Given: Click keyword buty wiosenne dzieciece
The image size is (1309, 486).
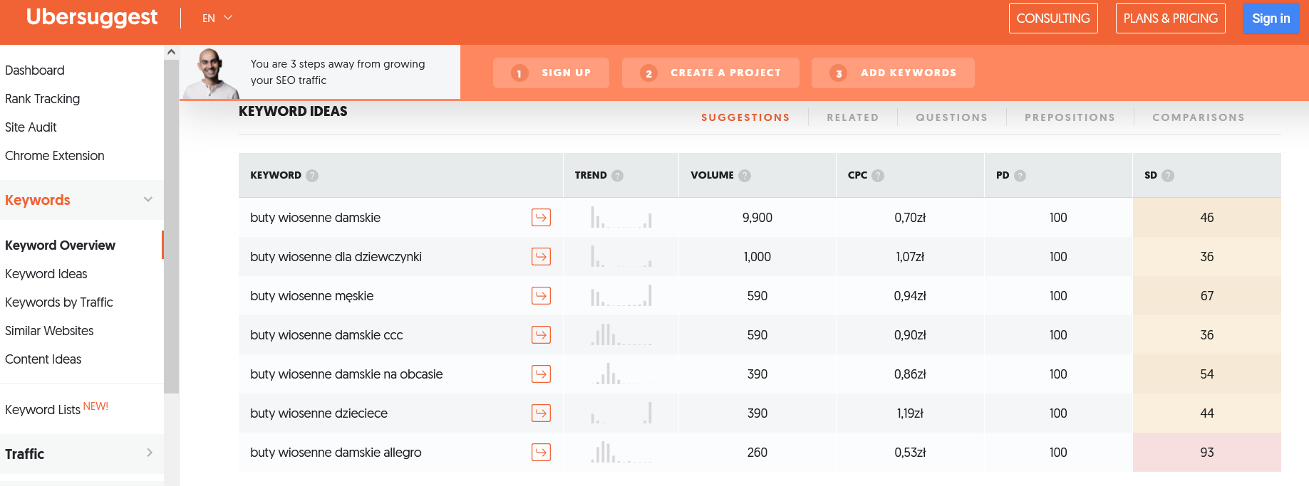Looking at the screenshot, I should coord(319,413).
